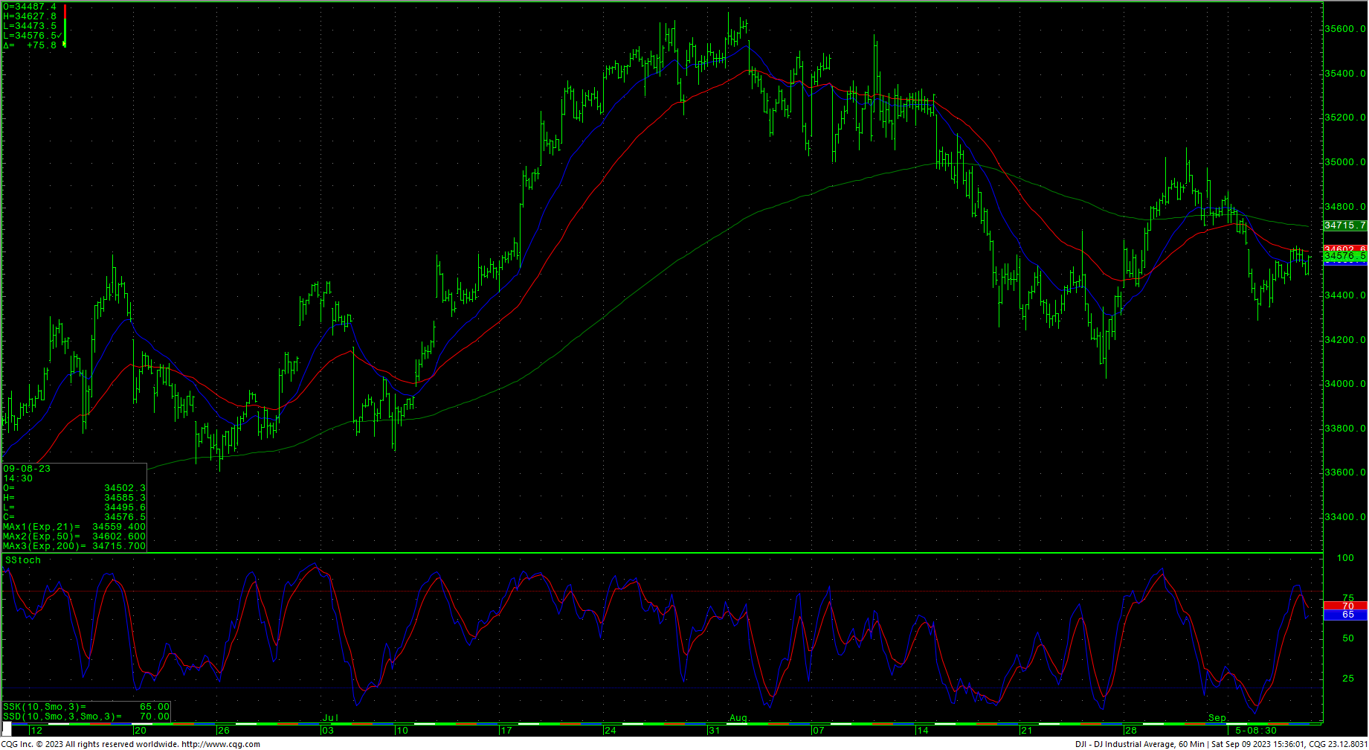The image size is (1369, 750).
Task: Click the SSK(10,Smo,3) value readout
Action: click(x=86, y=707)
